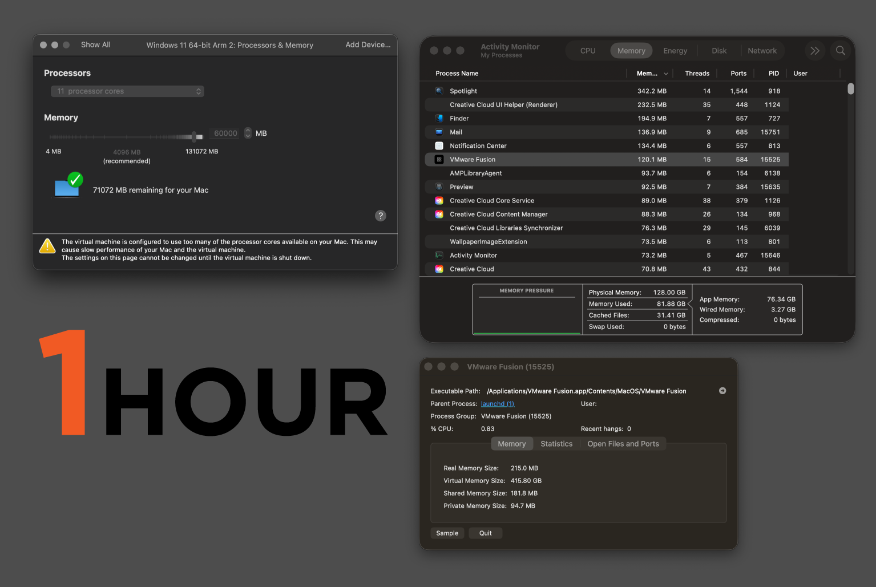Click the Activity Monitor process icon

click(439, 255)
